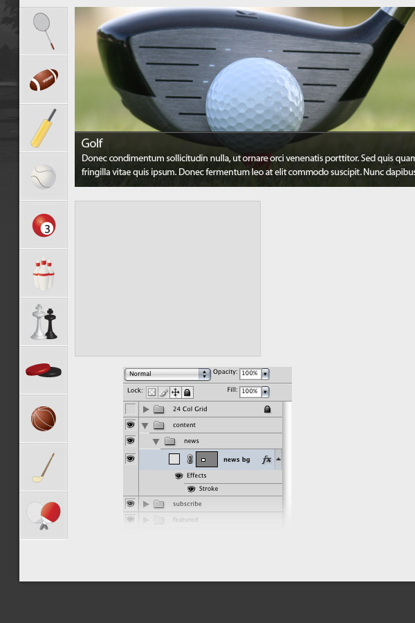Image resolution: width=415 pixels, height=623 pixels.
Task: Click the Stroke effect label
Action: [x=208, y=489]
